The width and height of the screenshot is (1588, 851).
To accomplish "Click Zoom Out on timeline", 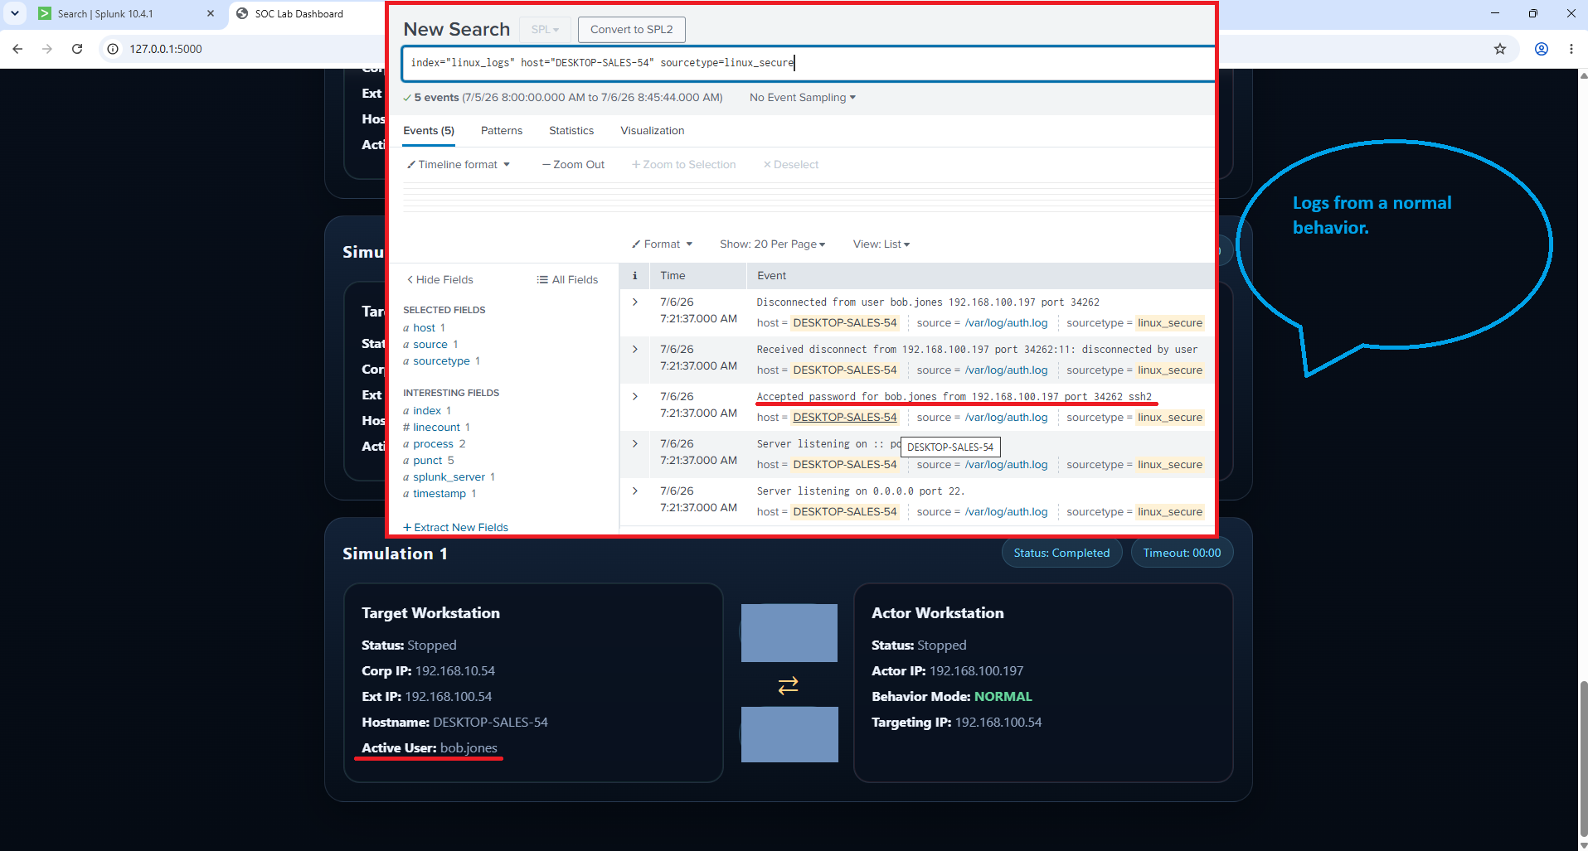I will [x=574, y=165].
